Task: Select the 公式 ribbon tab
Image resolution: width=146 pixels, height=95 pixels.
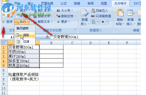Action: point(64,4)
